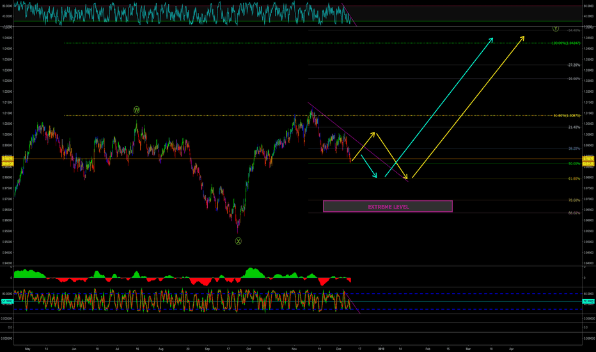Select the 38.20% retracement label
This screenshot has width=596, height=352.
click(x=574, y=148)
